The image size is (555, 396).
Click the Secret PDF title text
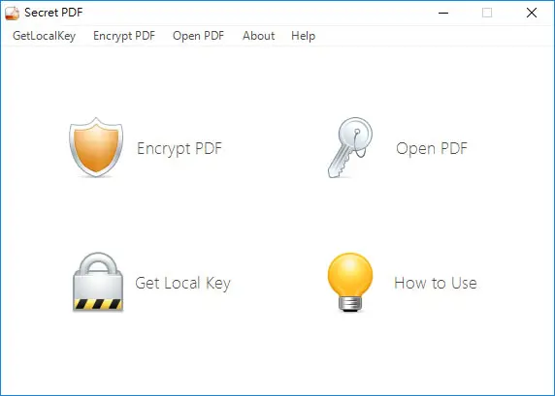pos(53,13)
